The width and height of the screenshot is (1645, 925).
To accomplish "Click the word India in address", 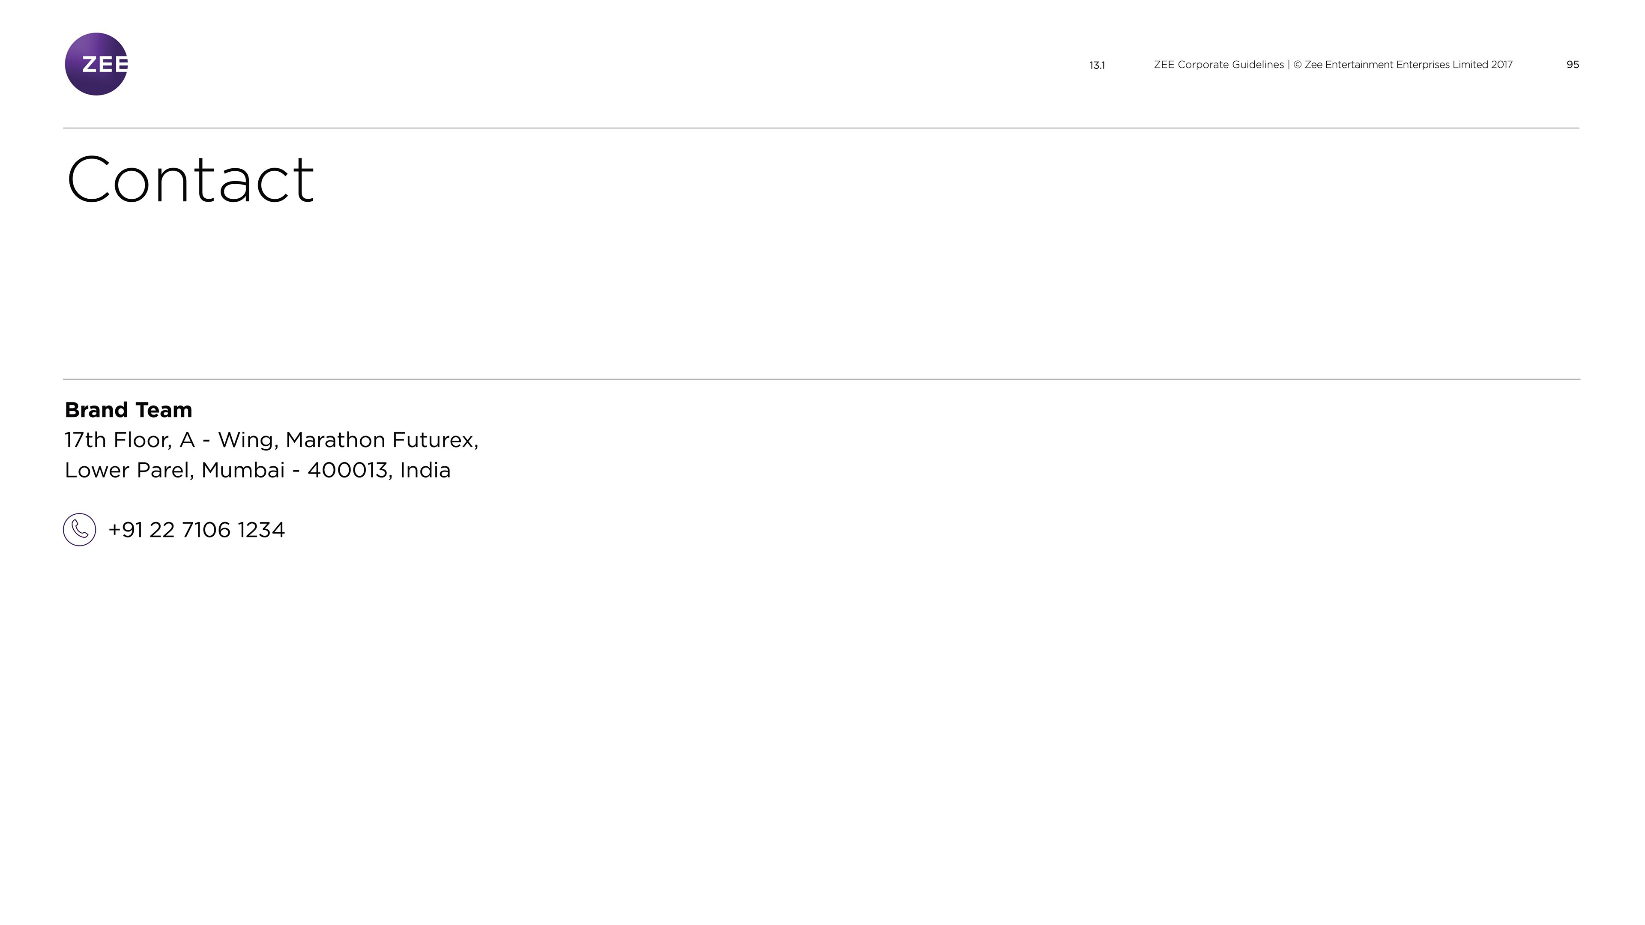I will tap(425, 471).
